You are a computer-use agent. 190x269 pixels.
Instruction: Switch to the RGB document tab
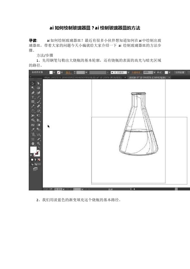click(x=83, y=77)
